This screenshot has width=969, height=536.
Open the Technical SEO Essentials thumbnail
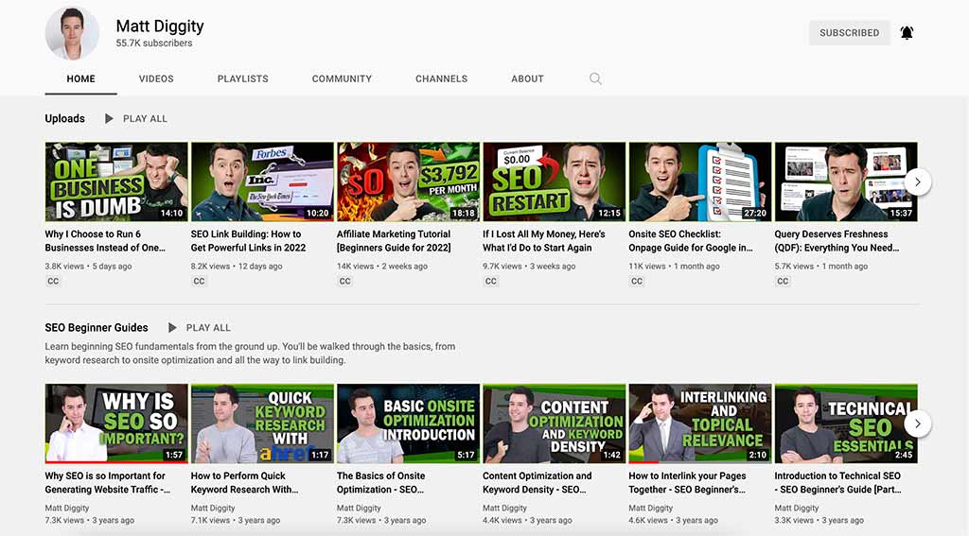click(x=845, y=424)
